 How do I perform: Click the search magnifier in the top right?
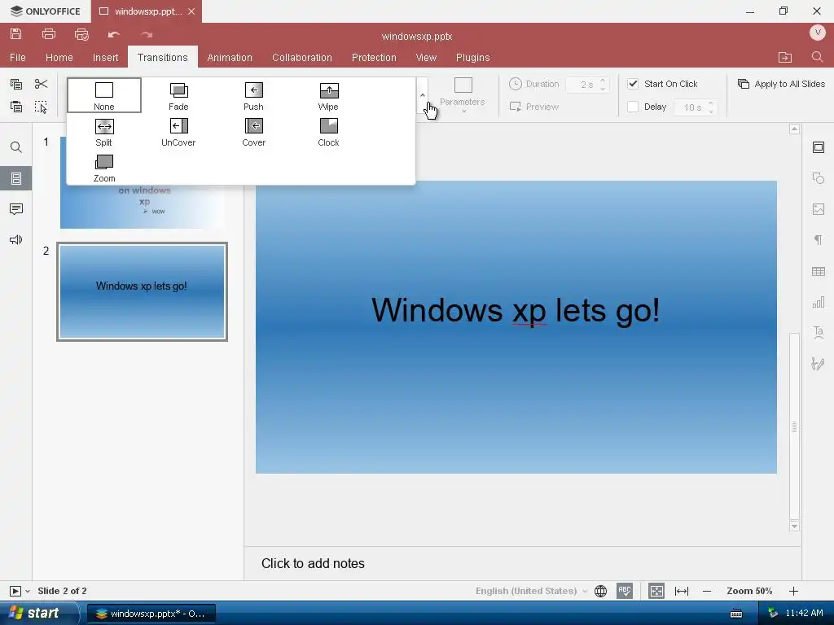pyautogui.click(x=818, y=57)
